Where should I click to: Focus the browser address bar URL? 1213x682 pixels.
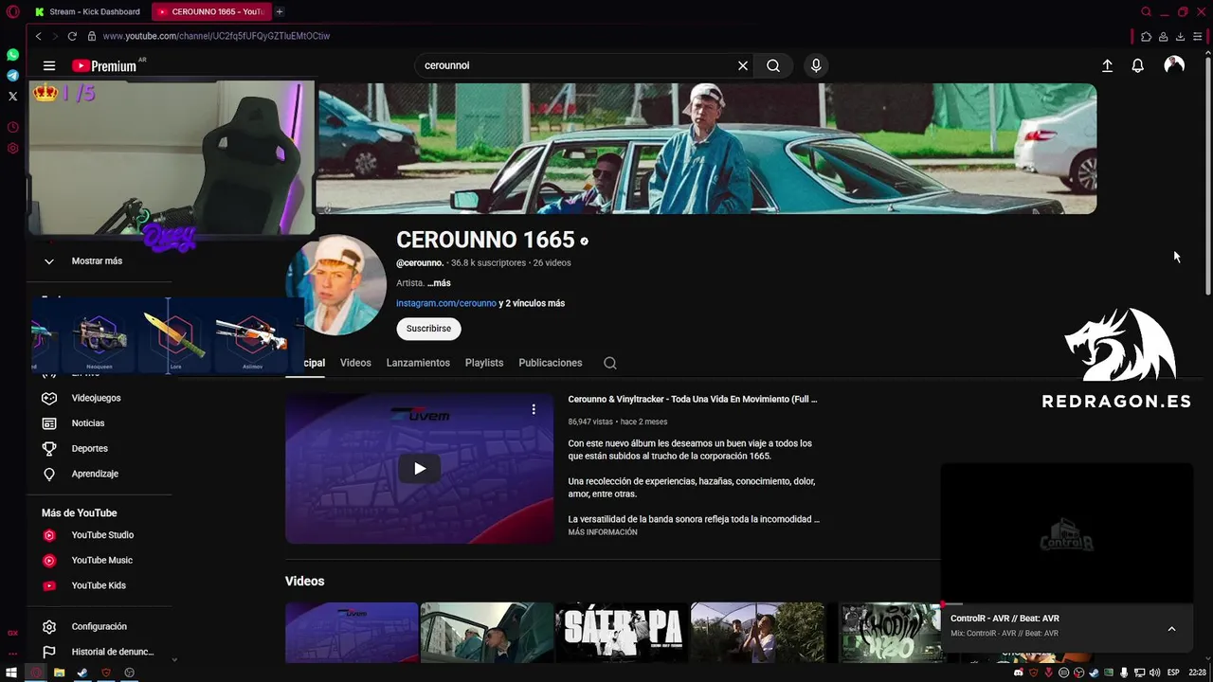click(x=216, y=36)
